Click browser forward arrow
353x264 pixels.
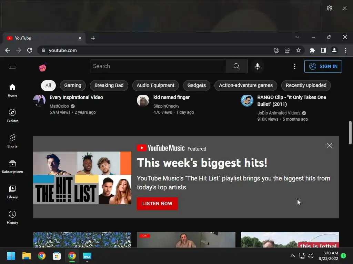pos(19,50)
